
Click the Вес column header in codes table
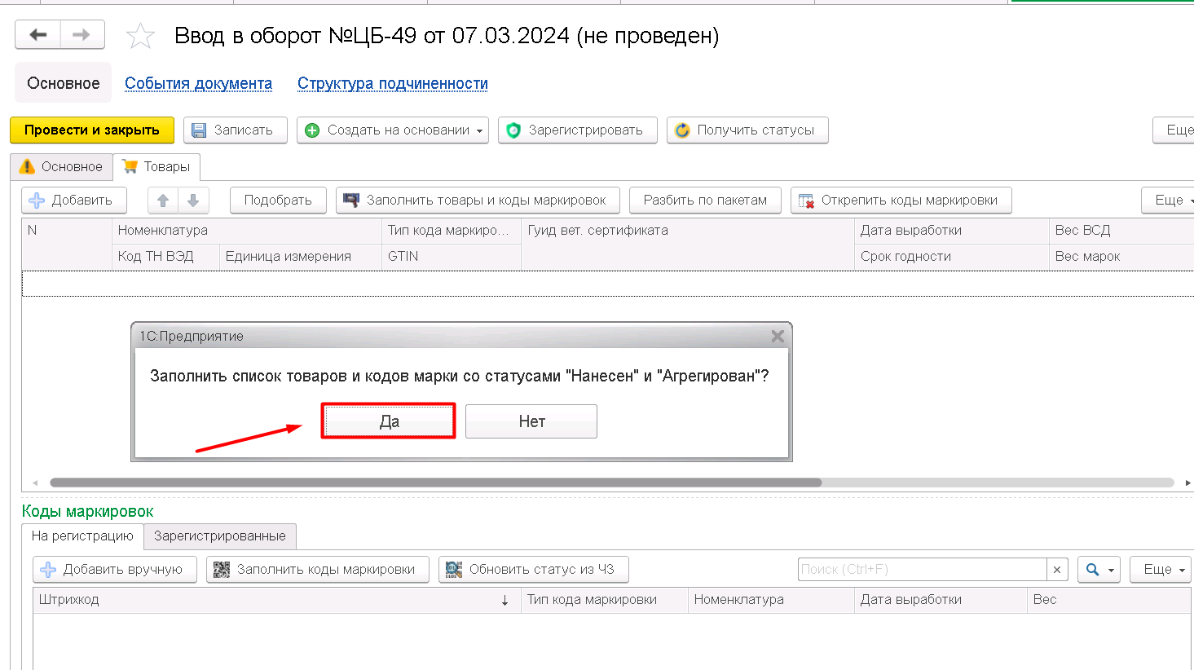point(1108,600)
